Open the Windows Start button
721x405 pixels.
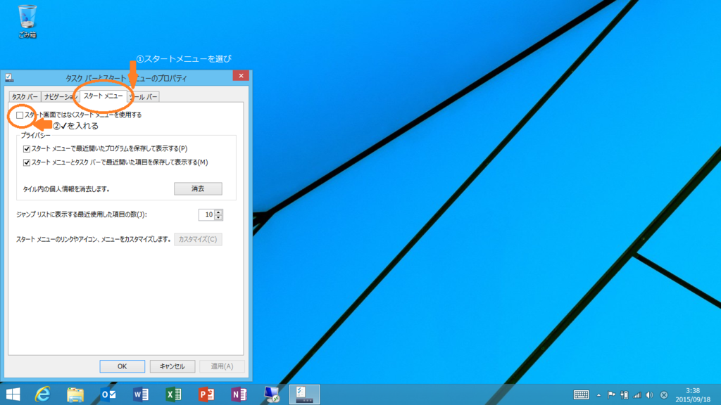13,394
